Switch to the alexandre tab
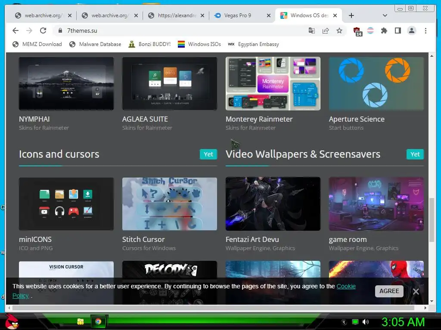Viewport: 441px width, 330px height. [x=176, y=15]
